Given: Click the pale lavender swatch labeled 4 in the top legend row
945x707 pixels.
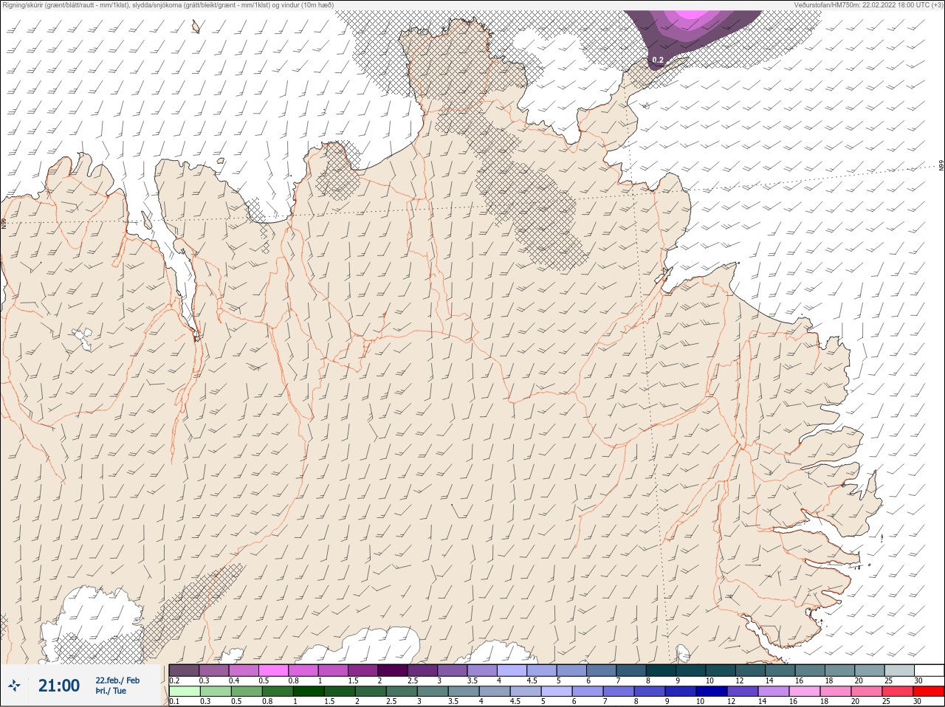Looking at the screenshot, I should click(512, 671).
